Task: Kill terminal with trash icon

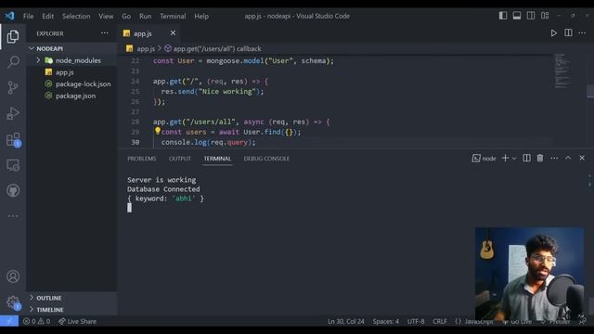Action: pyautogui.click(x=540, y=158)
